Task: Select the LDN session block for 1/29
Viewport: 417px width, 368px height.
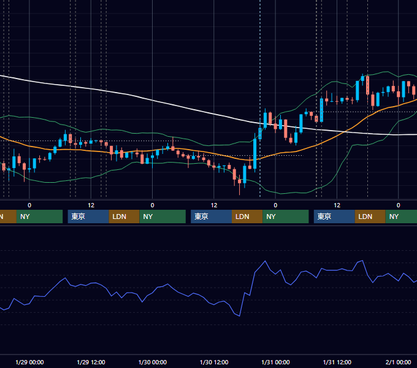Action: point(124,217)
